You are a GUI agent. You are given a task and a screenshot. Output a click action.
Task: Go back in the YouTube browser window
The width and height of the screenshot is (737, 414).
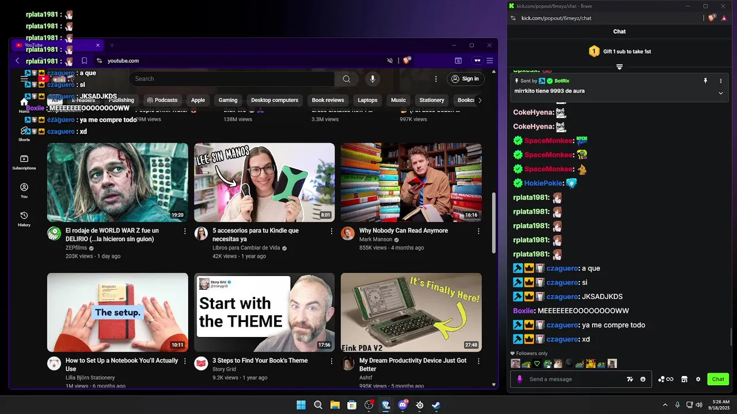tap(17, 60)
